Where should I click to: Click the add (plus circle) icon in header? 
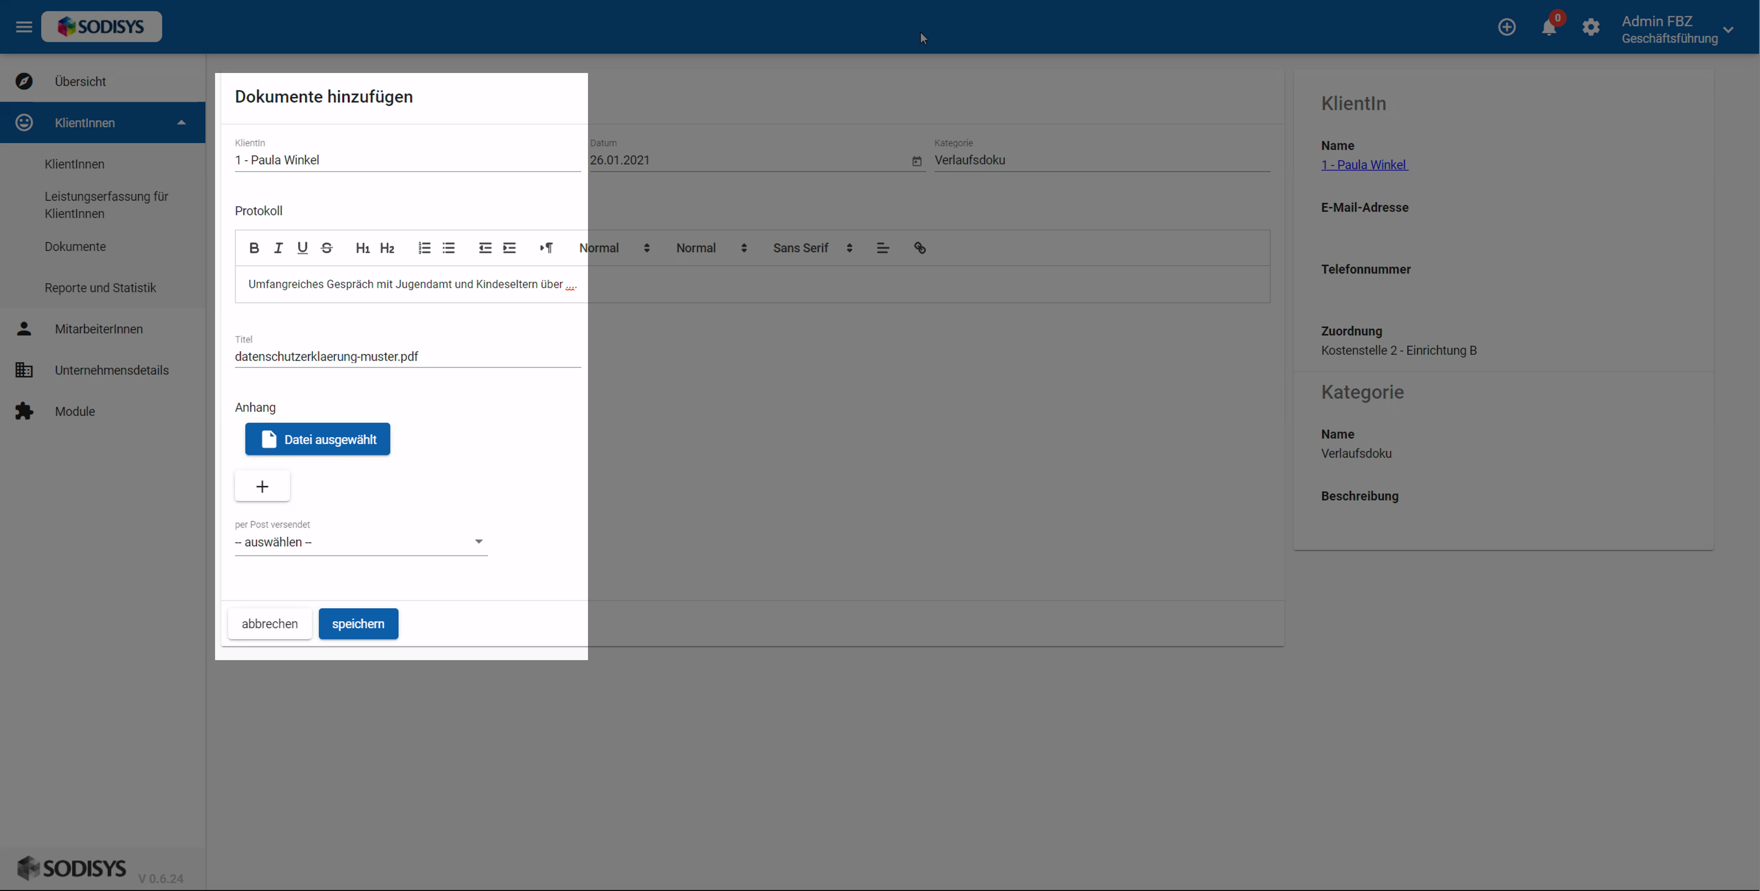(x=1507, y=27)
